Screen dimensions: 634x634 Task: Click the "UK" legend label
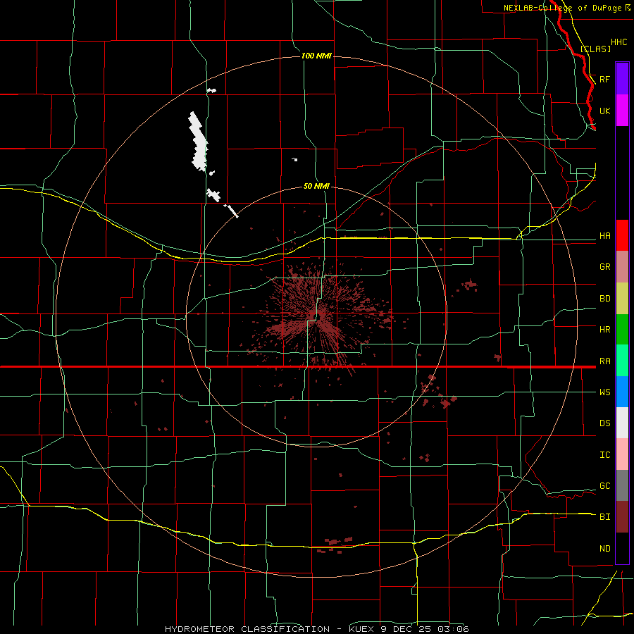[x=604, y=111]
